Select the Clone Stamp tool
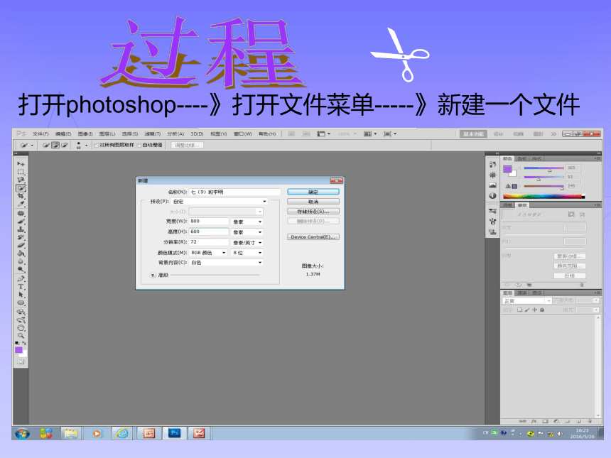Screen dimensions: 611x458 pos(21,229)
